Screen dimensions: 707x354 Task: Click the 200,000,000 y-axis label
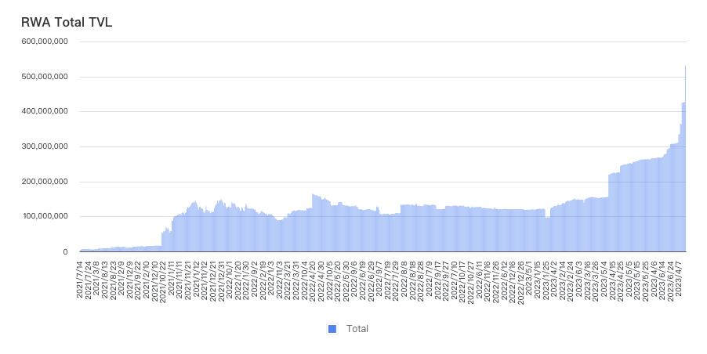45,182
